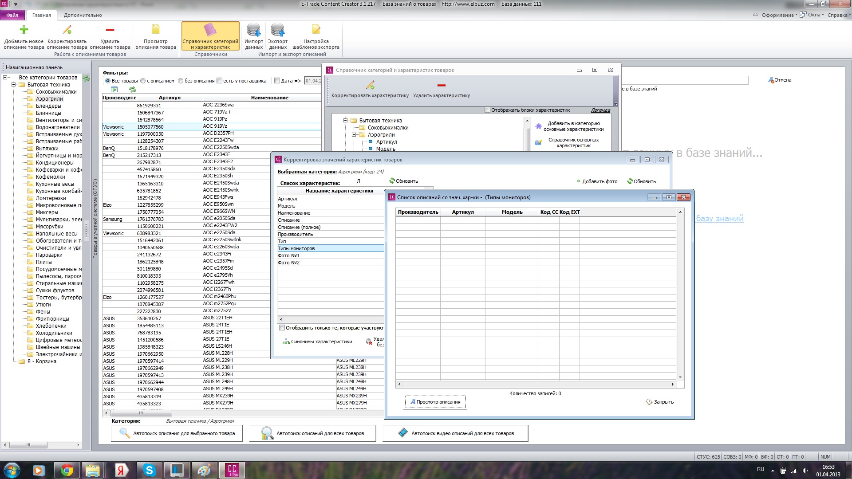Switch to the Дополнительно ribbon tab
This screenshot has width=852, height=479.
point(83,15)
